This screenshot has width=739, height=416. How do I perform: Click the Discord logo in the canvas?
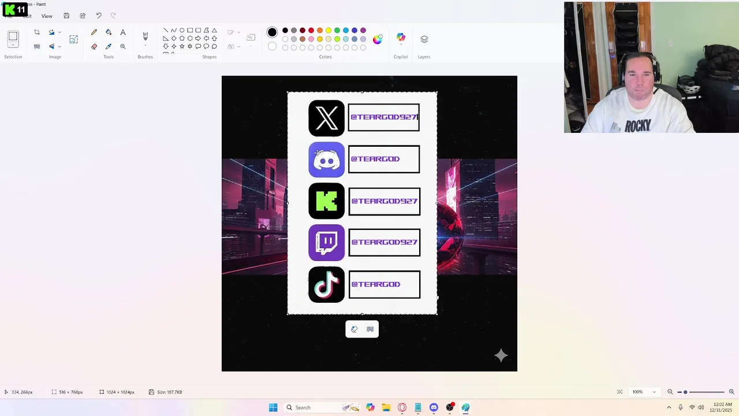(x=326, y=159)
